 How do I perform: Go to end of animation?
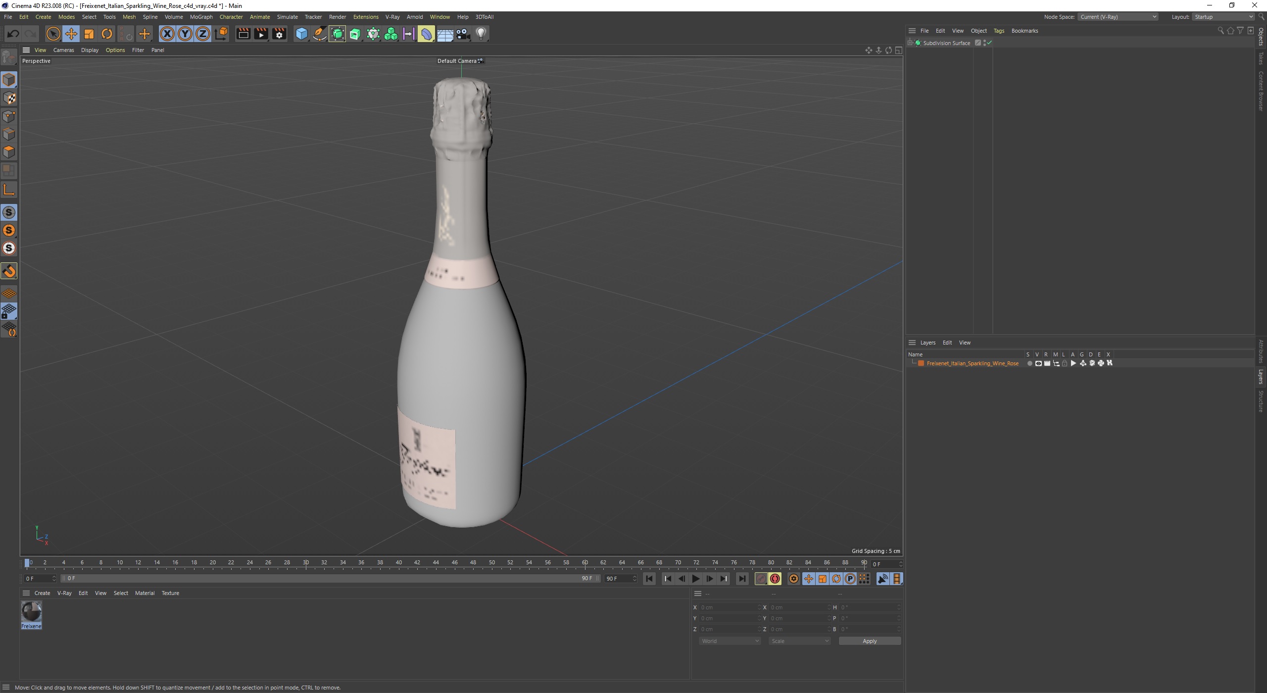click(x=742, y=579)
